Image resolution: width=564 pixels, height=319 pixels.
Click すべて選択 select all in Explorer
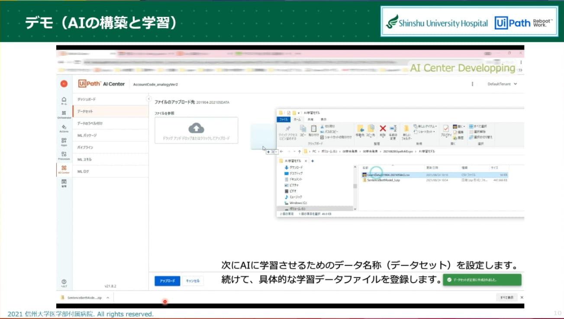coord(478,126)
